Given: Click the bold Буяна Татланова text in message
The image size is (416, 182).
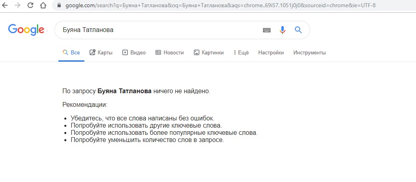Looking at the screenshot, I should (x=124, y=91).
